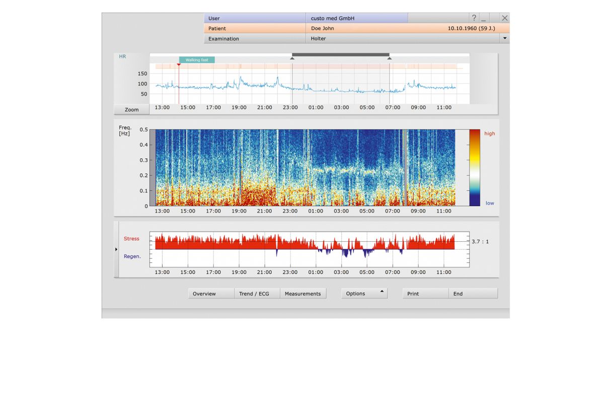Click the left range handle triangle near 23:00

[292, 58]
